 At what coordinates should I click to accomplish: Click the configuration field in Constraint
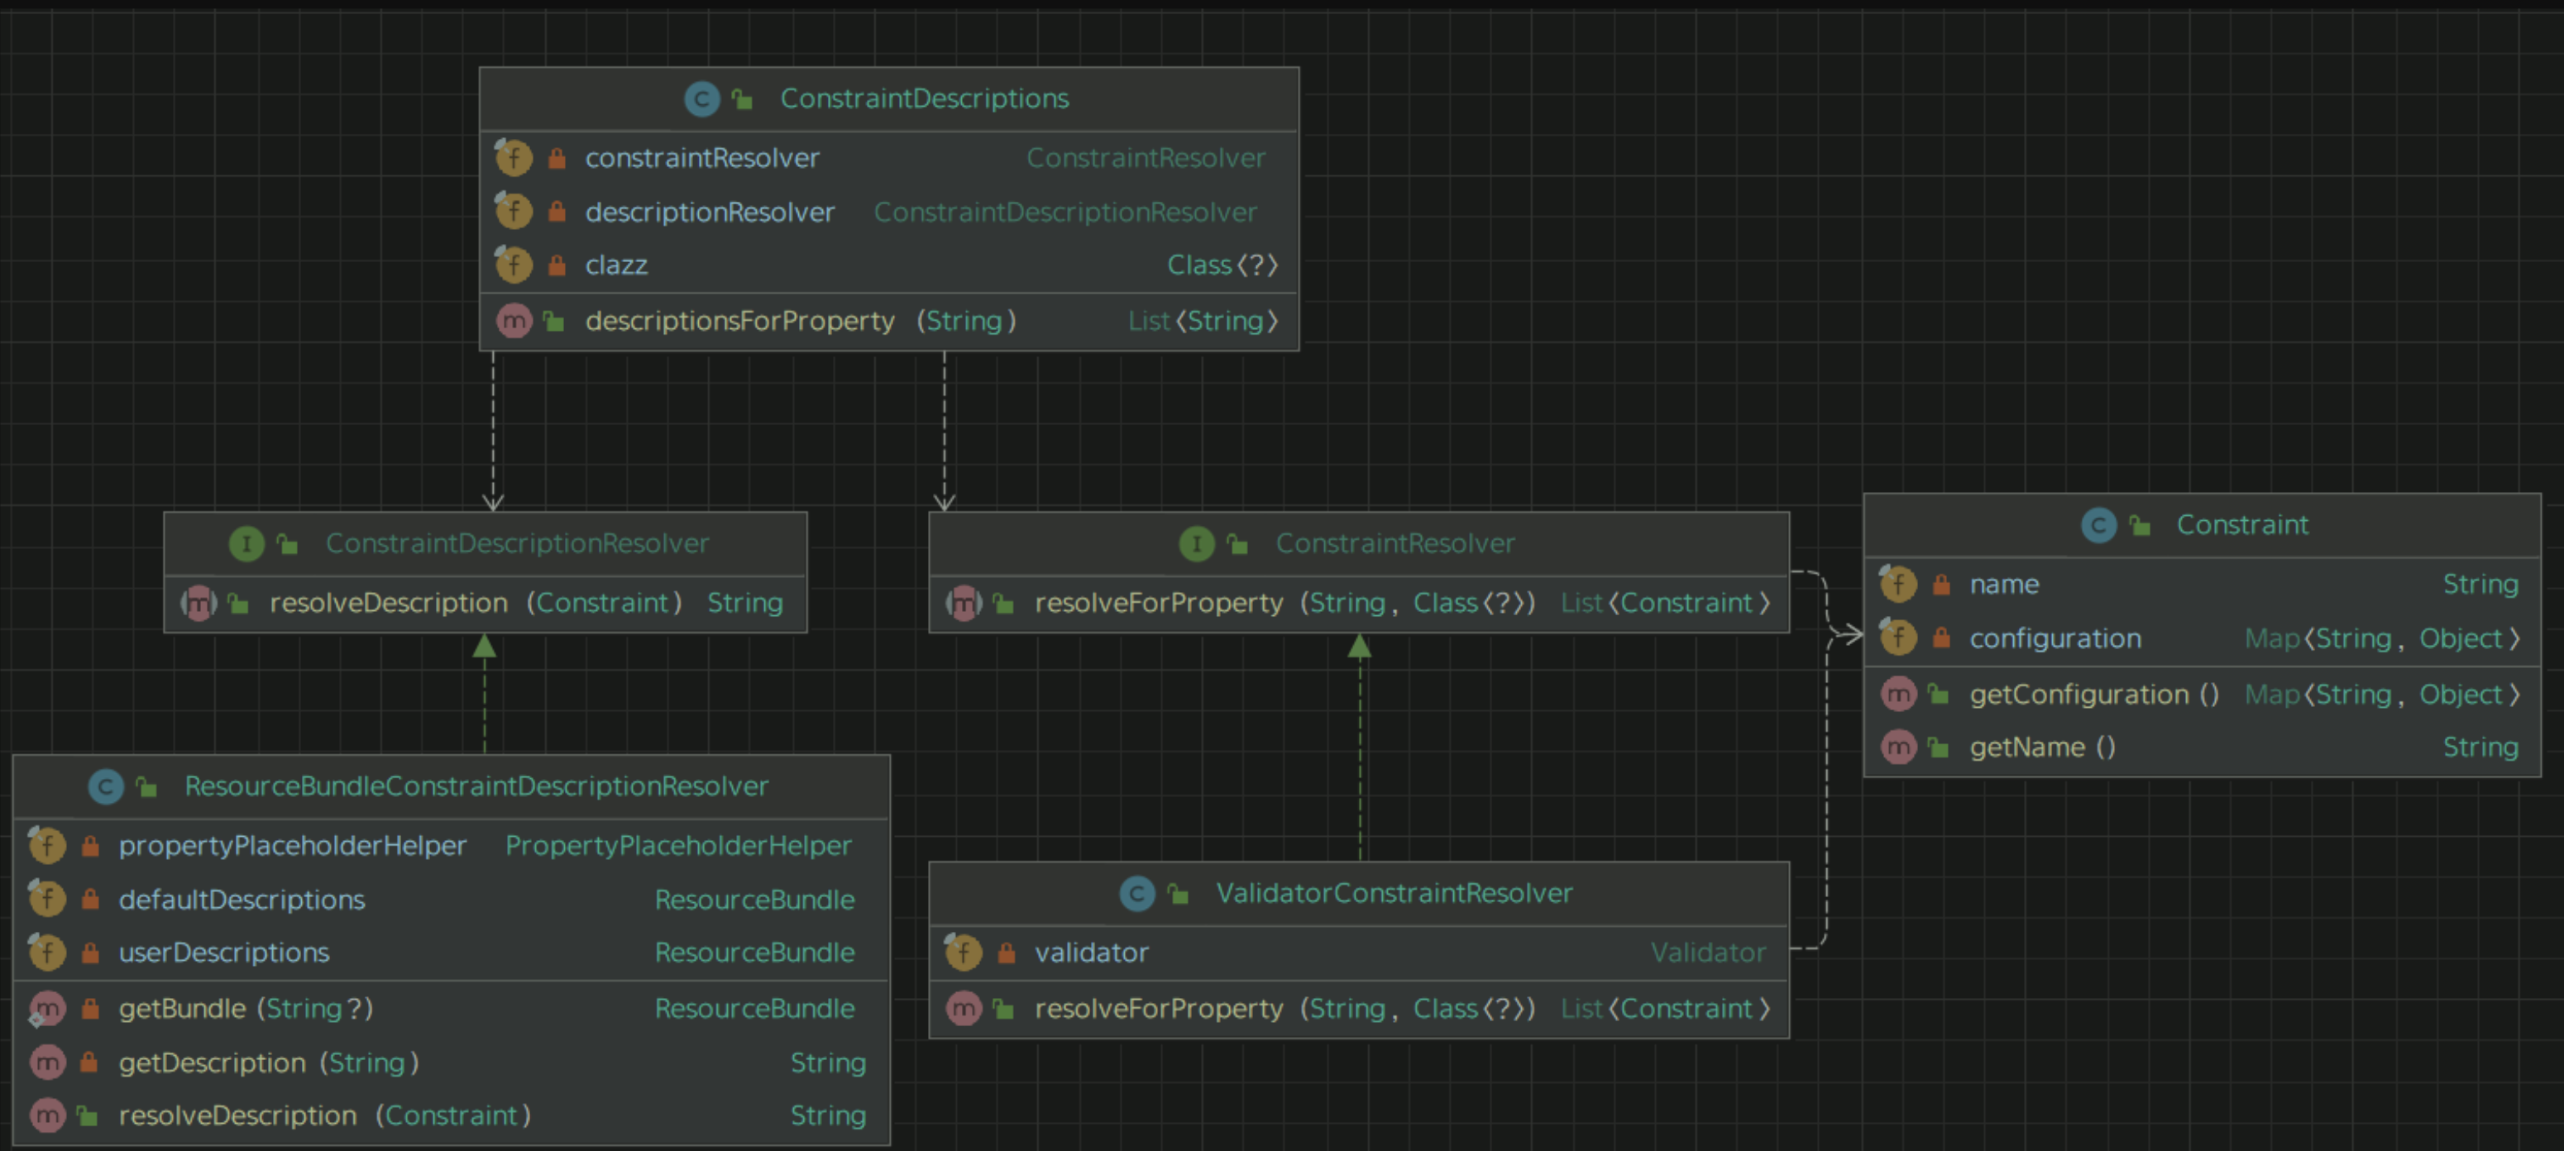2055,638
